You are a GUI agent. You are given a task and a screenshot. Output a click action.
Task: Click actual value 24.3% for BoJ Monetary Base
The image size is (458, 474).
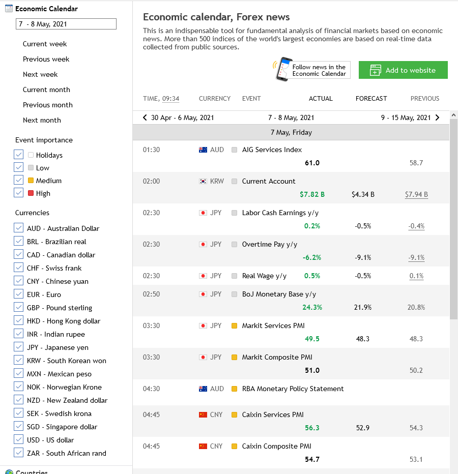[x=312, y=307]
